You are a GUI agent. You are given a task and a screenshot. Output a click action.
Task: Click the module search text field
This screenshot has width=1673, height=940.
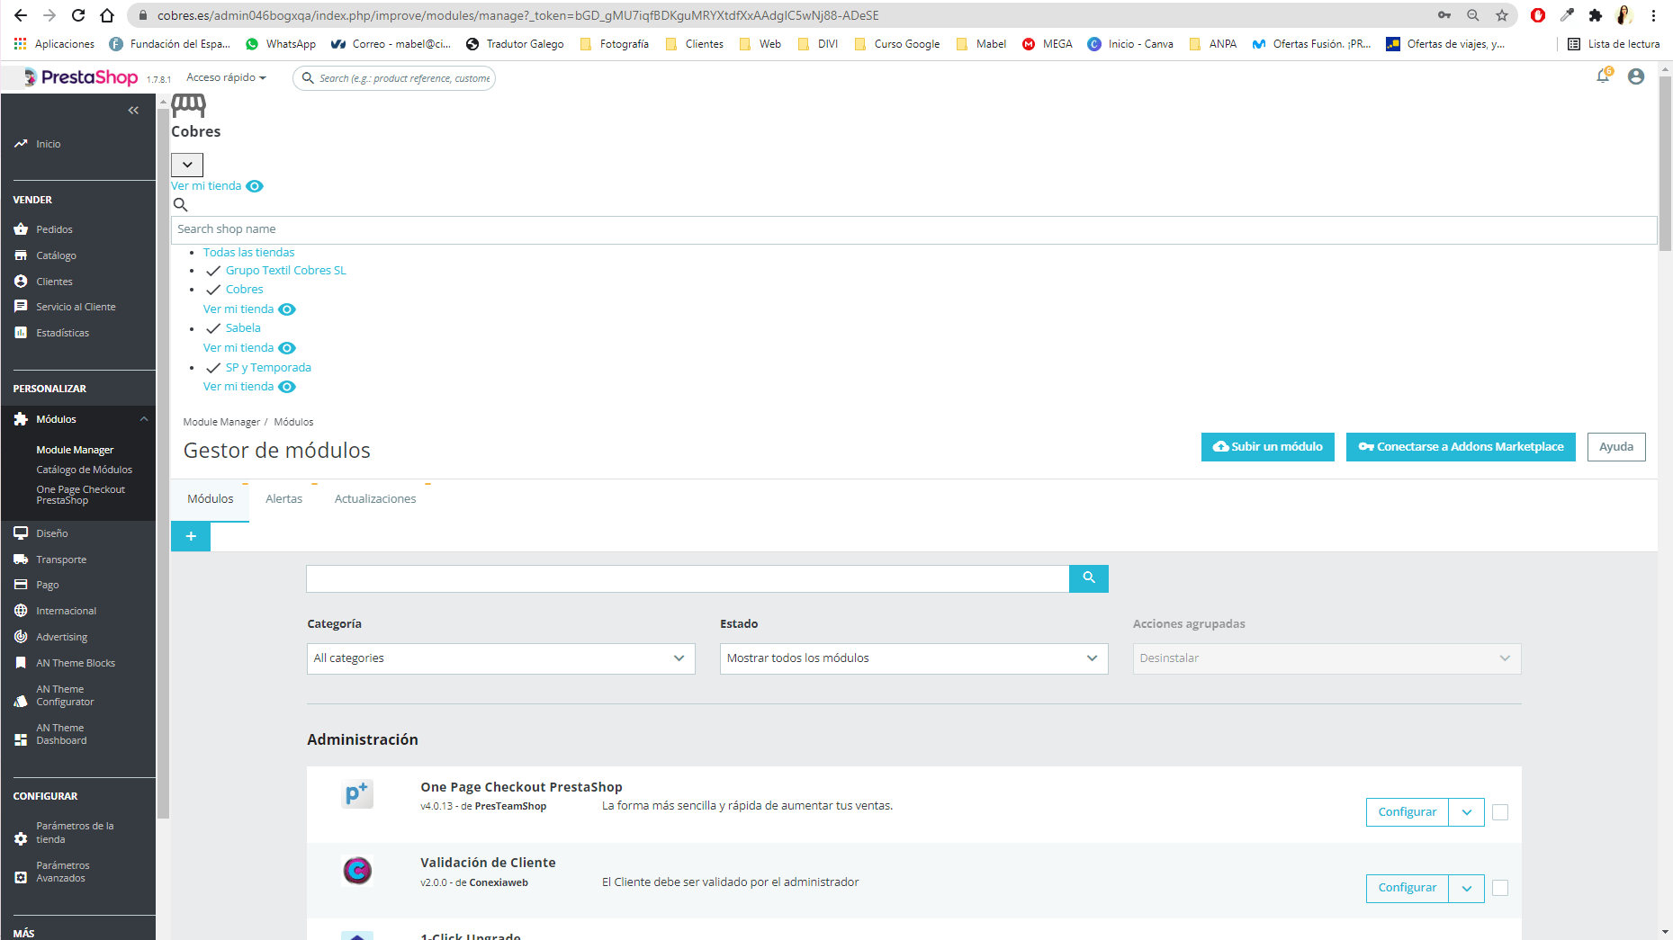coord(688,578)
